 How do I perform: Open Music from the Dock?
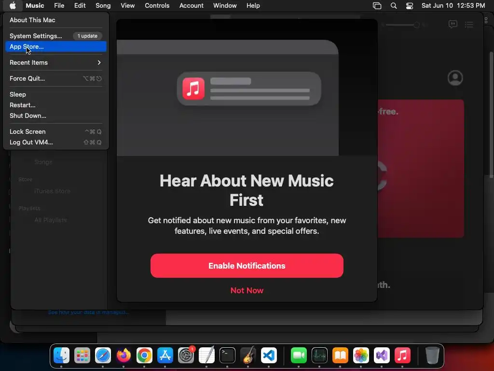point(402,355)
